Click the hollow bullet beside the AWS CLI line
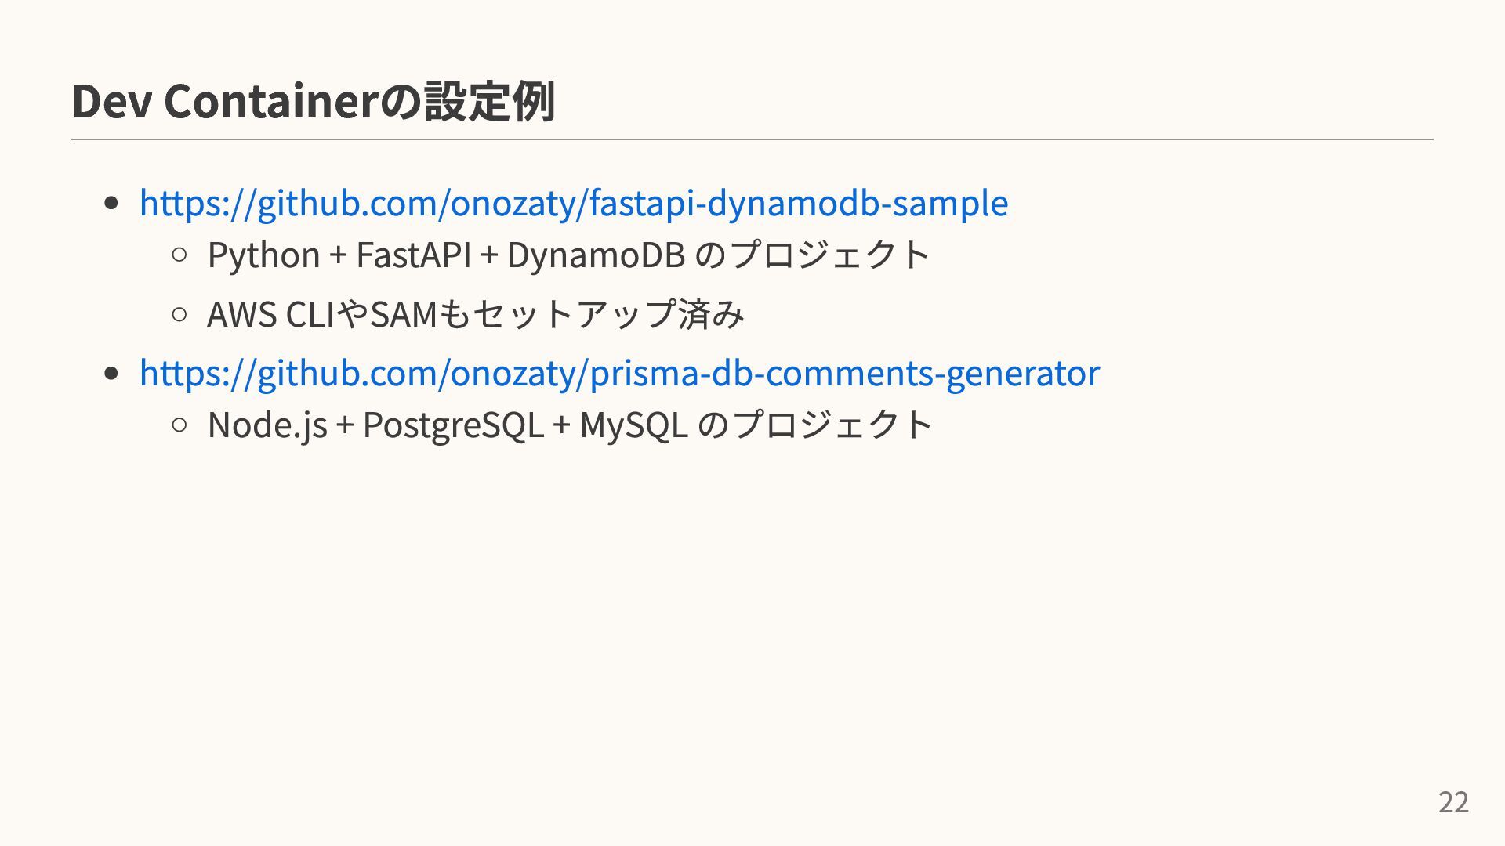 [179, 315]
